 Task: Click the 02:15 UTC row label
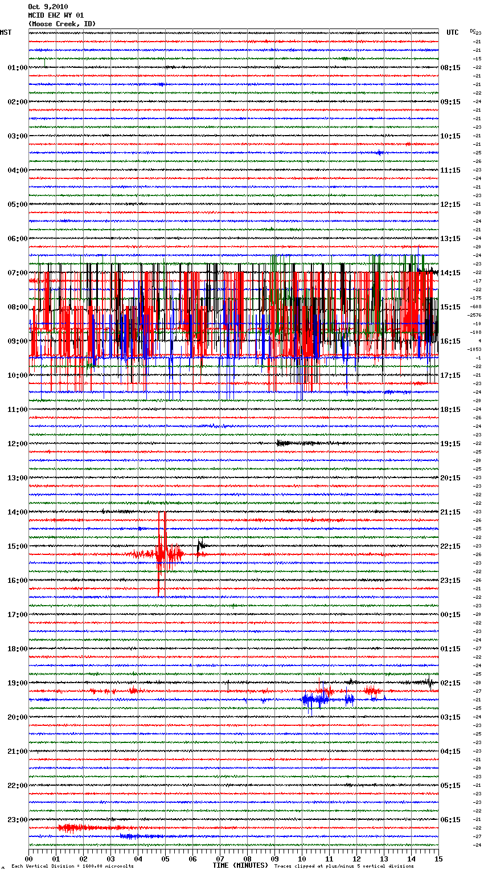click(450, 683)
